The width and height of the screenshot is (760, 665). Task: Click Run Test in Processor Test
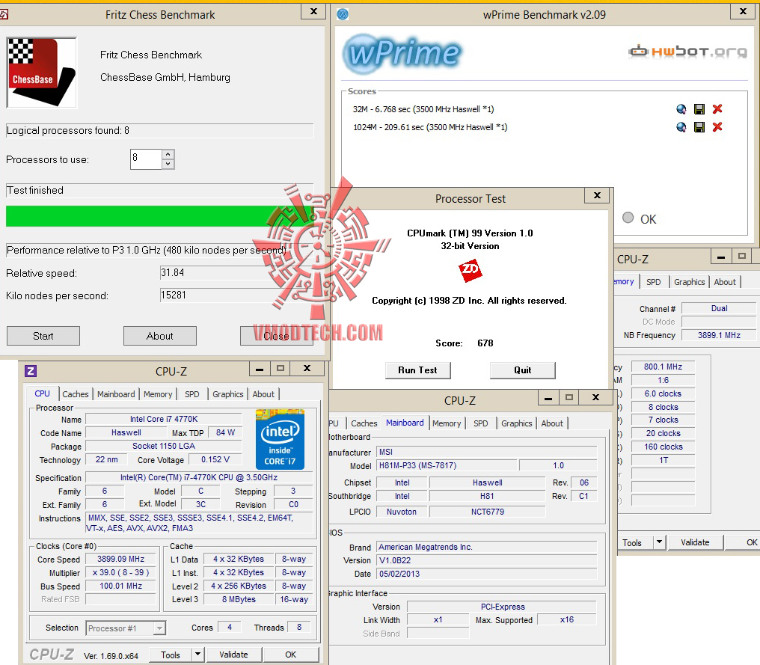(x=418, y=370)
